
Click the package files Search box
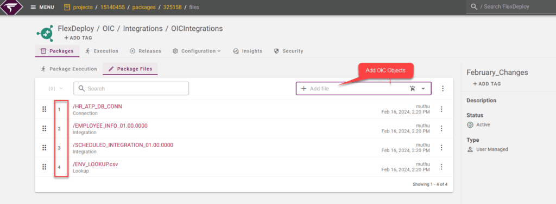pos(131,88)
